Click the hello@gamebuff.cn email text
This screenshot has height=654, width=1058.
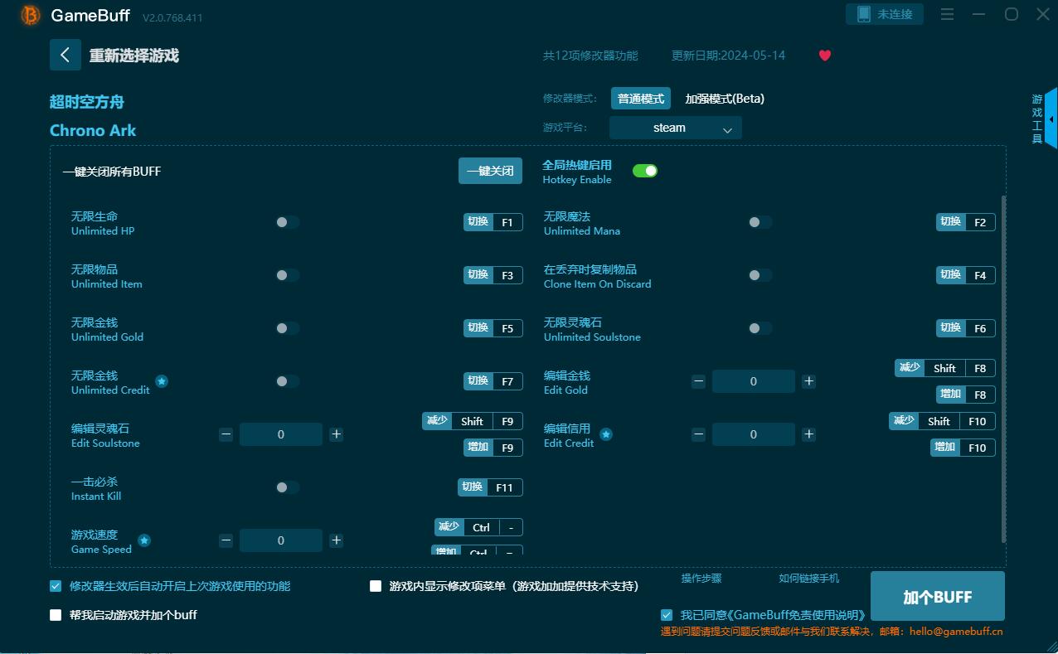coord(956,632)
